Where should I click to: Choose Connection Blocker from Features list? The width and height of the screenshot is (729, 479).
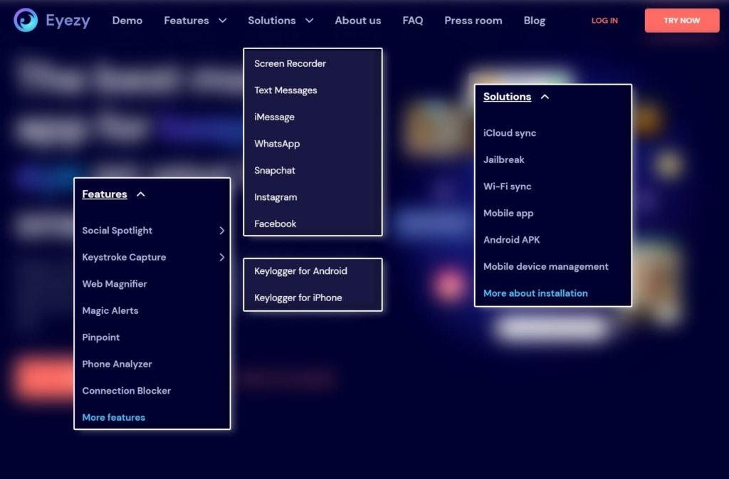tap(127, 391)
